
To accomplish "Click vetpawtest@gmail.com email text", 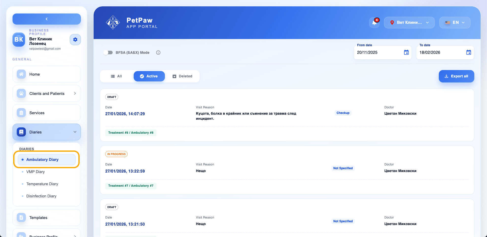I will [45, 49].
